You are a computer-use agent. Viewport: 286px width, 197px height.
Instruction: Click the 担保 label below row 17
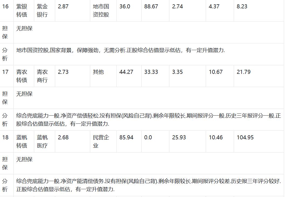tap(5, 98)
